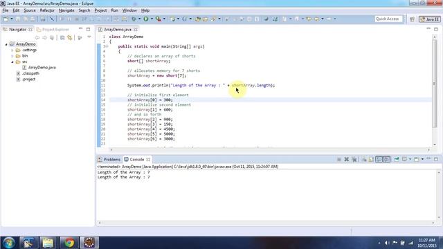Open the Navigate menu
The image size is (443, 249).
[66, 10]
